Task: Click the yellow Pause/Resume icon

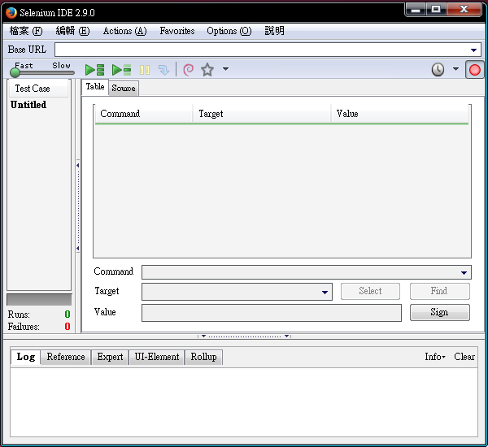Action: (x=145, y=70)
